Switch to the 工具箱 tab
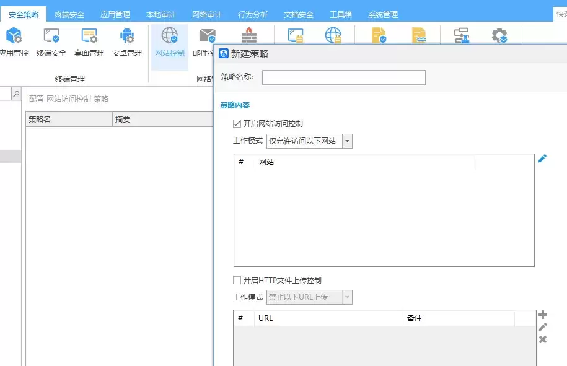This screenshot has width=567, height=366. (x=341, y=14)
